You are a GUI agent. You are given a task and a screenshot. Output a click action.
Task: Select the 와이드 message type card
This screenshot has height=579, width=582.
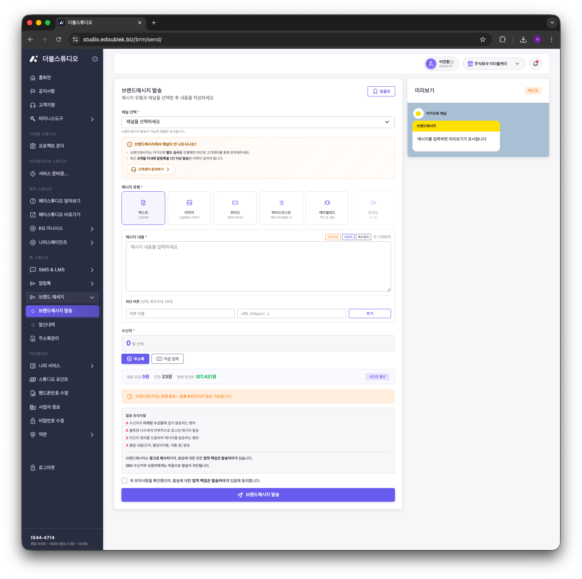point(235,208)
